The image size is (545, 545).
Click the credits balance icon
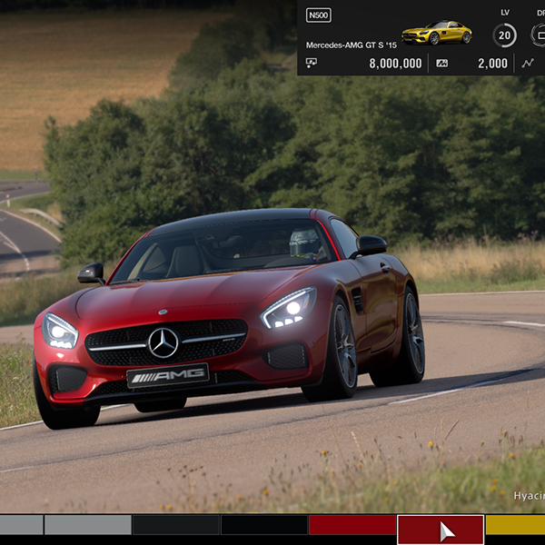pos(311,63)
